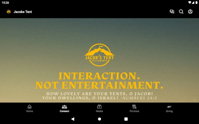Select the Portions scroll icon
Image resolution: width=199 pixels, height=124 pixels.
[134, 107]
